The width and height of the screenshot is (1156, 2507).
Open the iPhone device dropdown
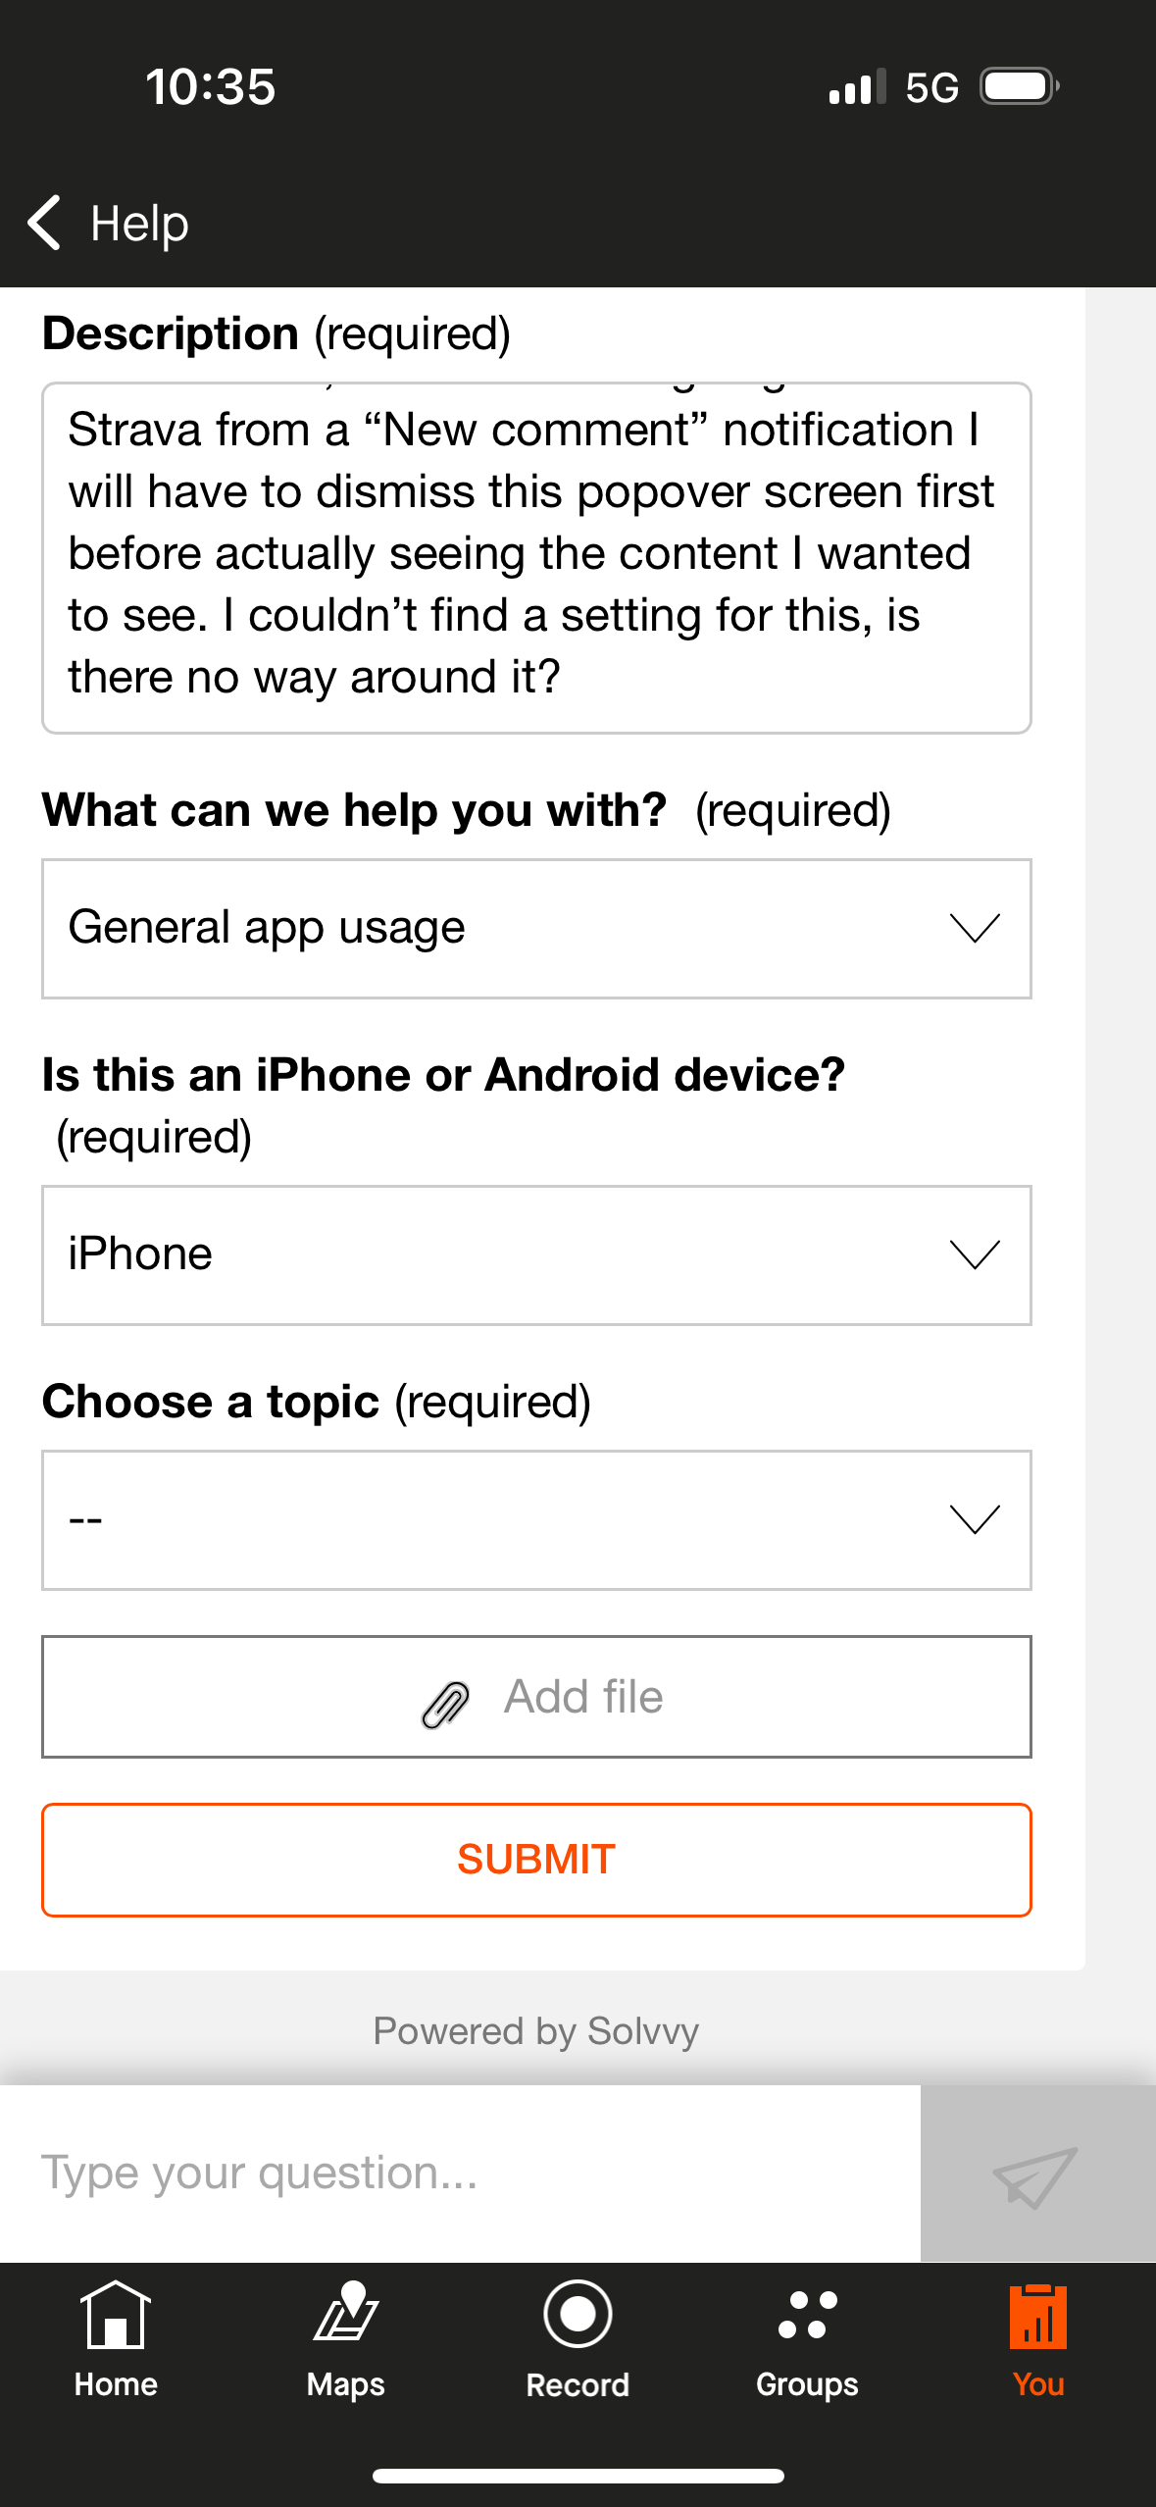(x=536, y=1255)
